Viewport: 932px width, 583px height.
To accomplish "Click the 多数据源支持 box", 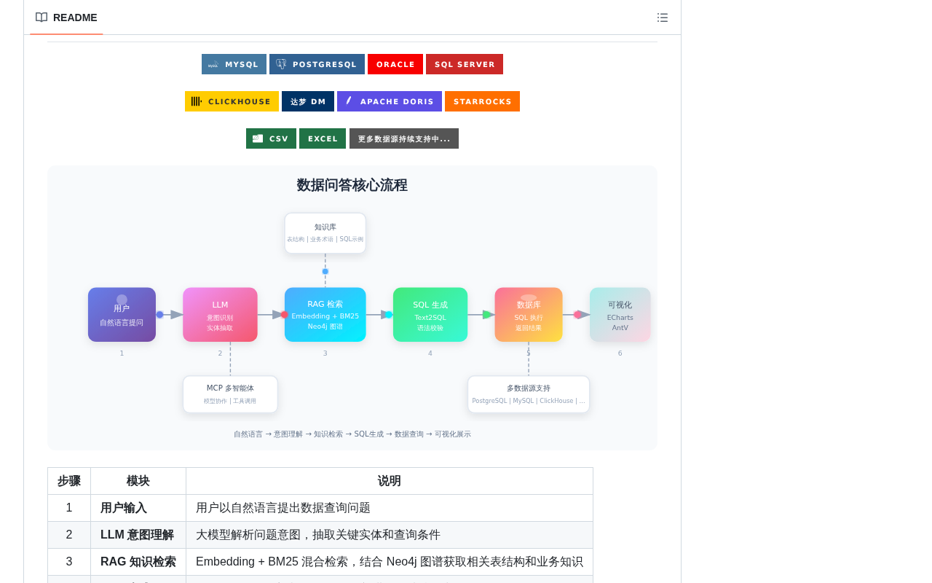I will click(529, 394).
